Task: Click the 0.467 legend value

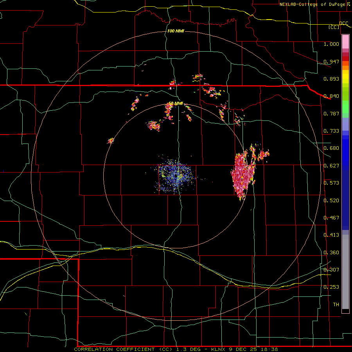Action: click(x=331, y=218)
